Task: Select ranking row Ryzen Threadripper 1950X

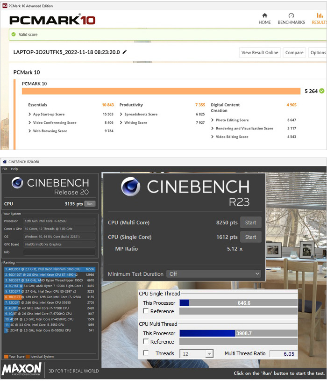Action: coord(50,280)
